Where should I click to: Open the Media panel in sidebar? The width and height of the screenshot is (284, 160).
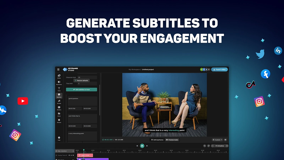[x=59, y=76]
